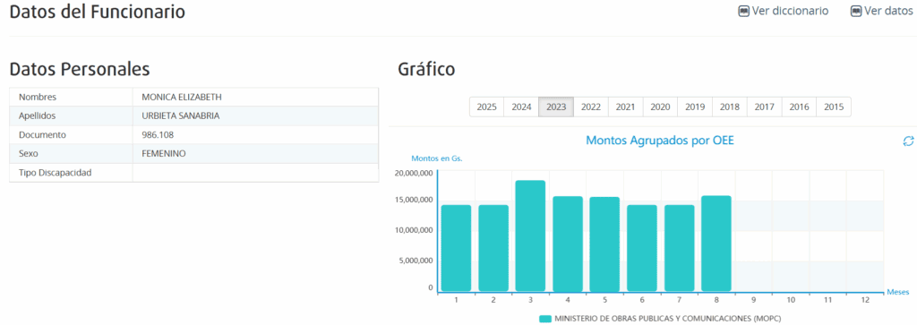Click the Meses axis label
Image resolution: width=917 pixels, height=325 pixels.
click(898, 292)
